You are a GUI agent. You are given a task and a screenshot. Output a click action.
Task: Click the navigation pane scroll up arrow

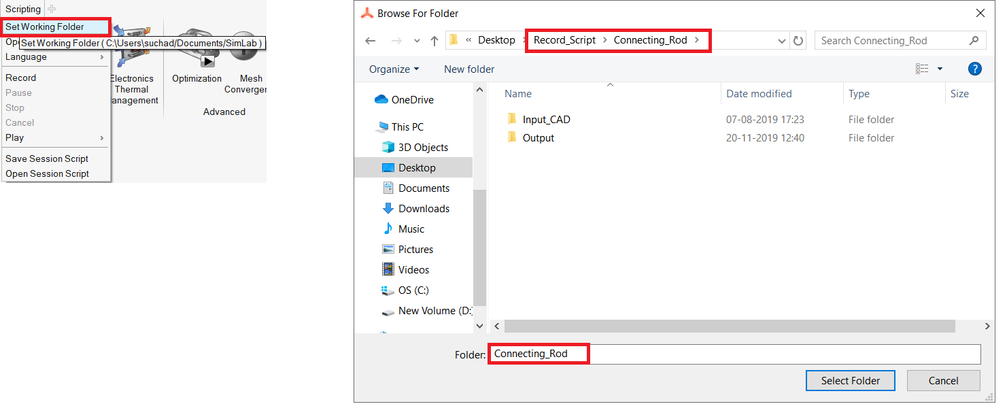(480, 90)
